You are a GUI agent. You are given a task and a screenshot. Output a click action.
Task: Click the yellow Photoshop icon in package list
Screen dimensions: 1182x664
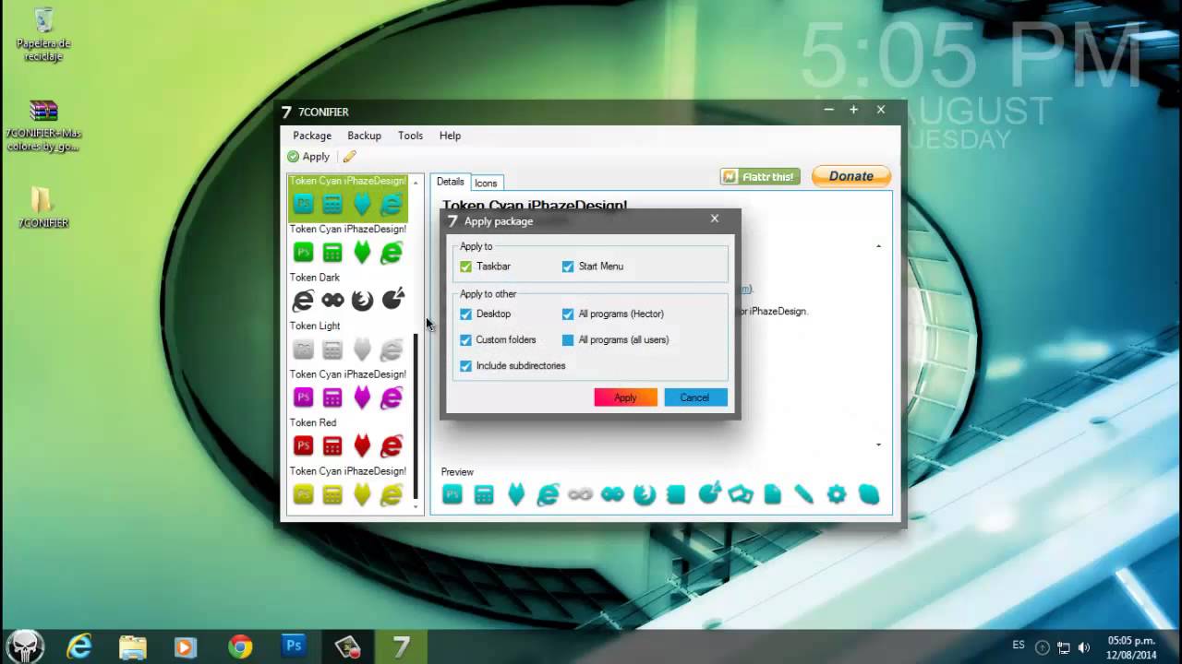tap(303, 494)
